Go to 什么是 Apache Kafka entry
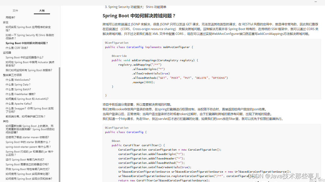The image size is (325, 182). pyautogui.click(x=19, y=104)
